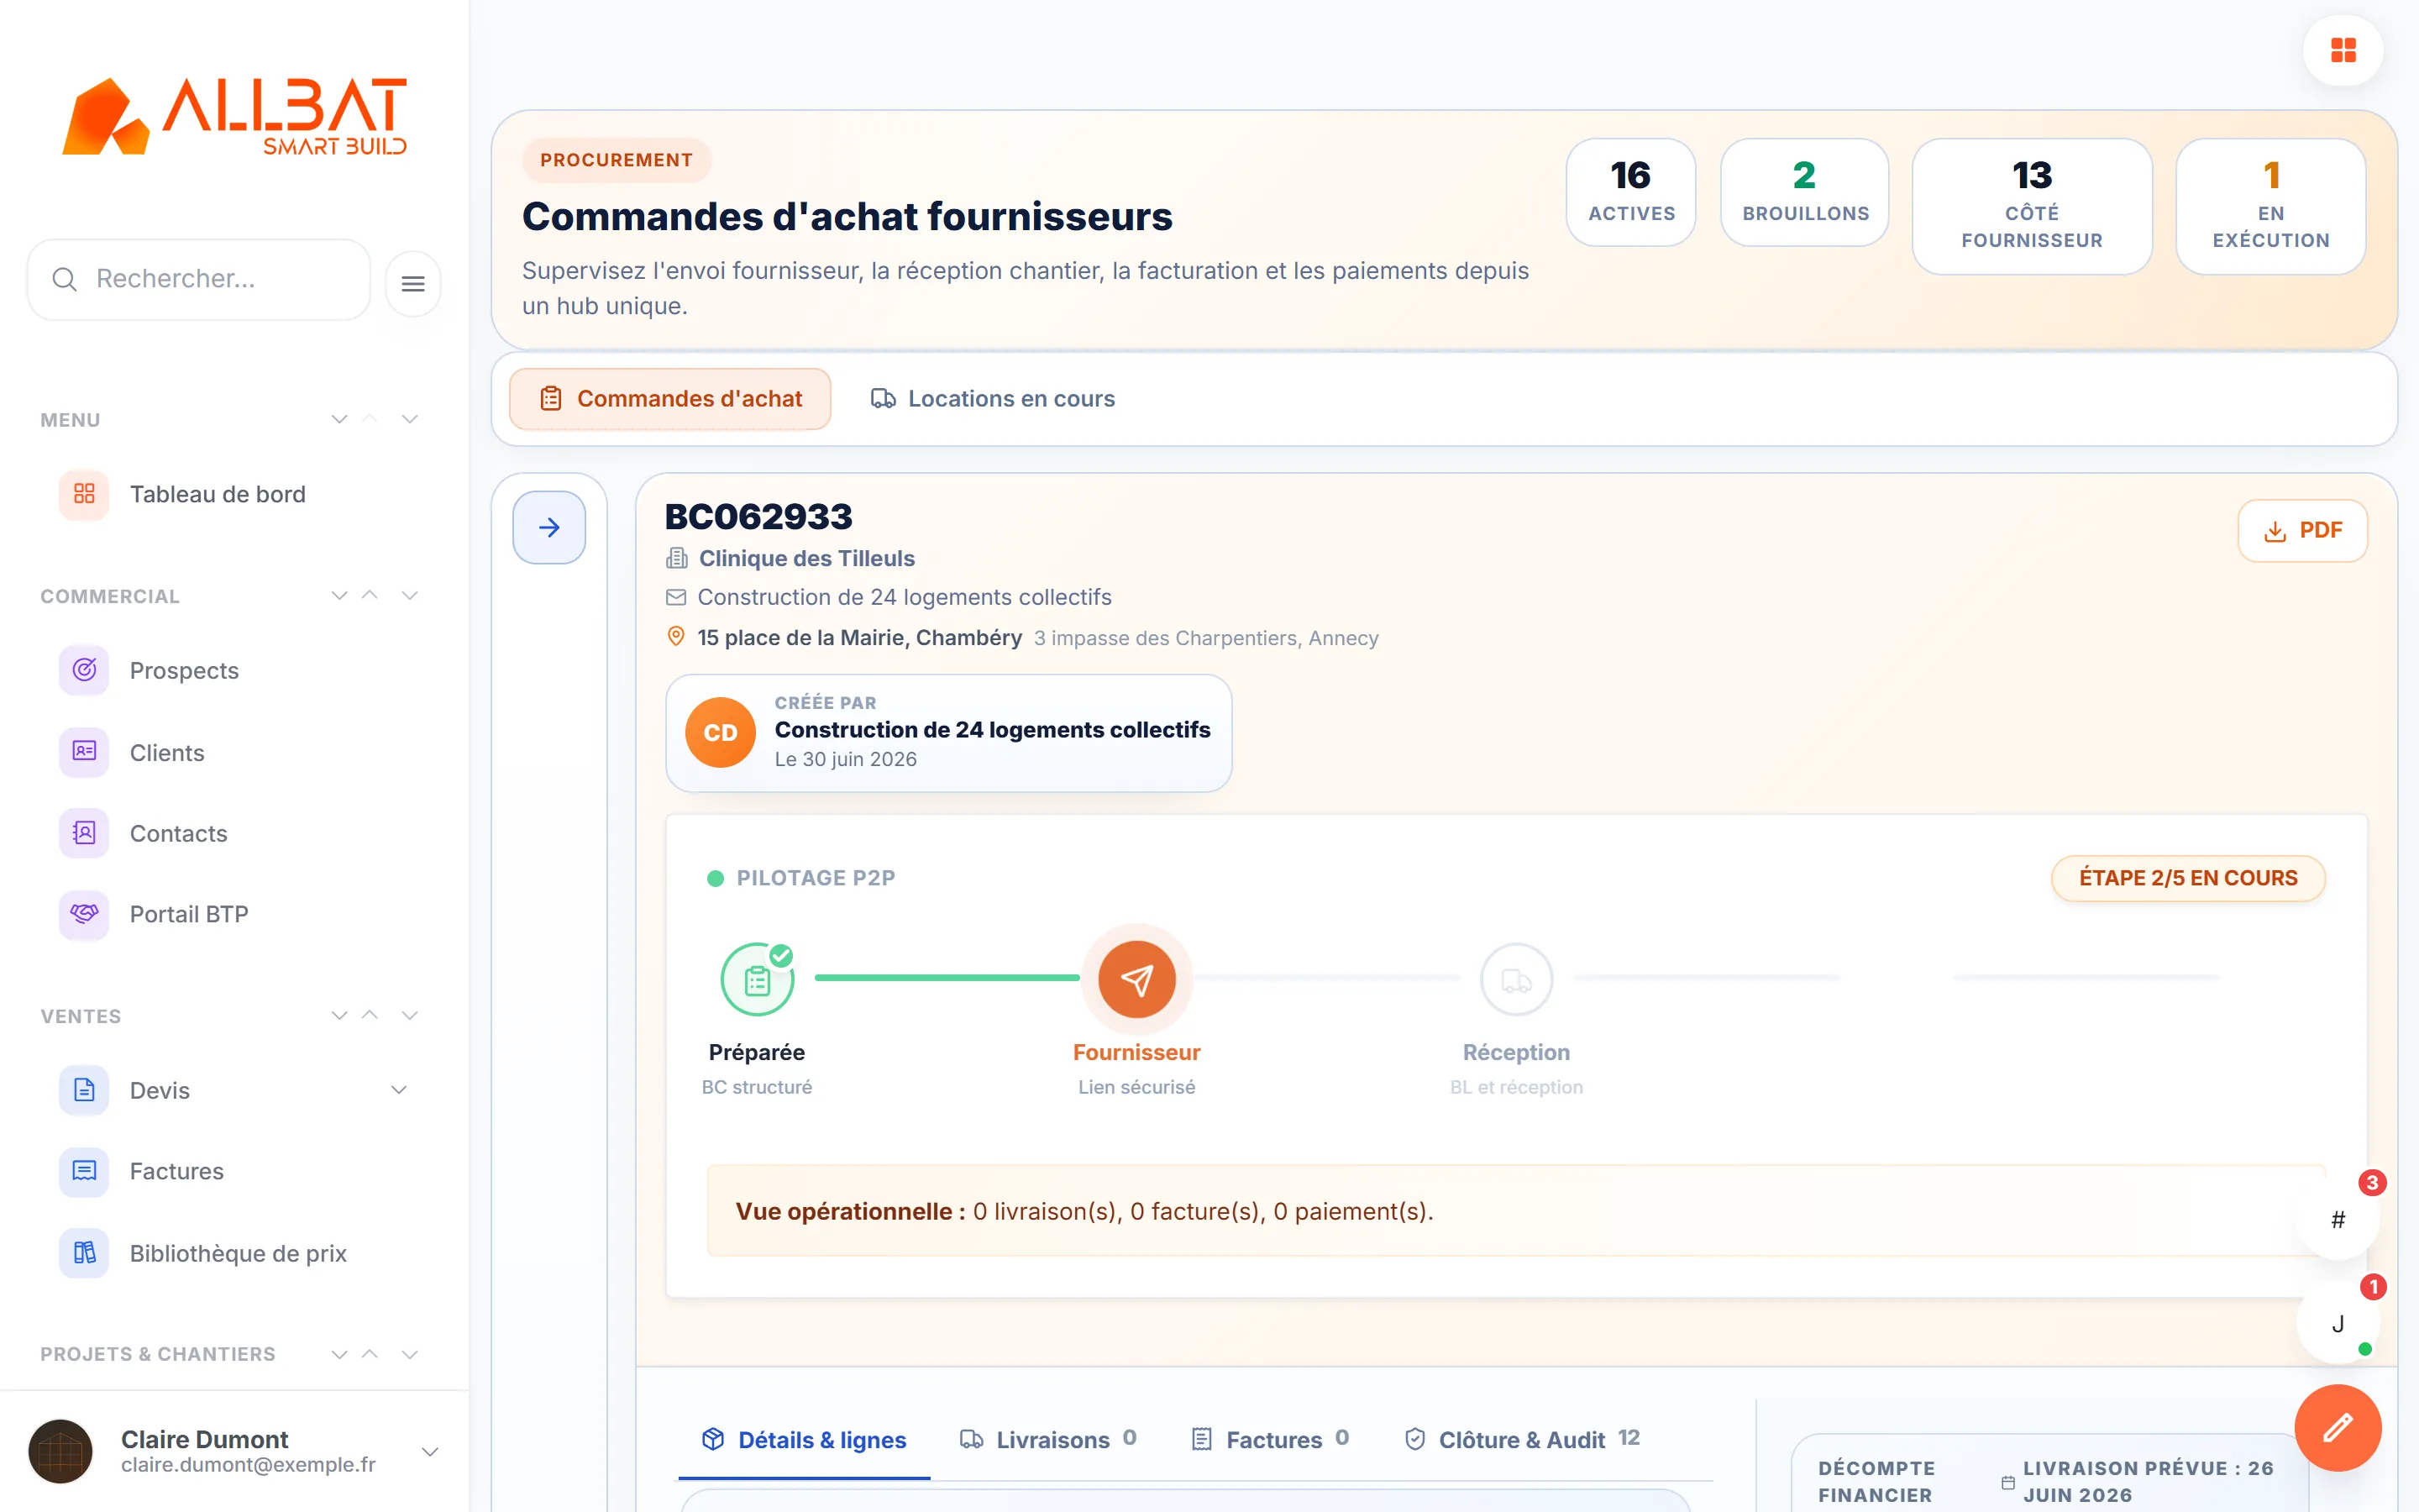Click the Clinique des Tilleuls supplier name
Viewport: 2419px width, 1512px height.
pos(806,558)
